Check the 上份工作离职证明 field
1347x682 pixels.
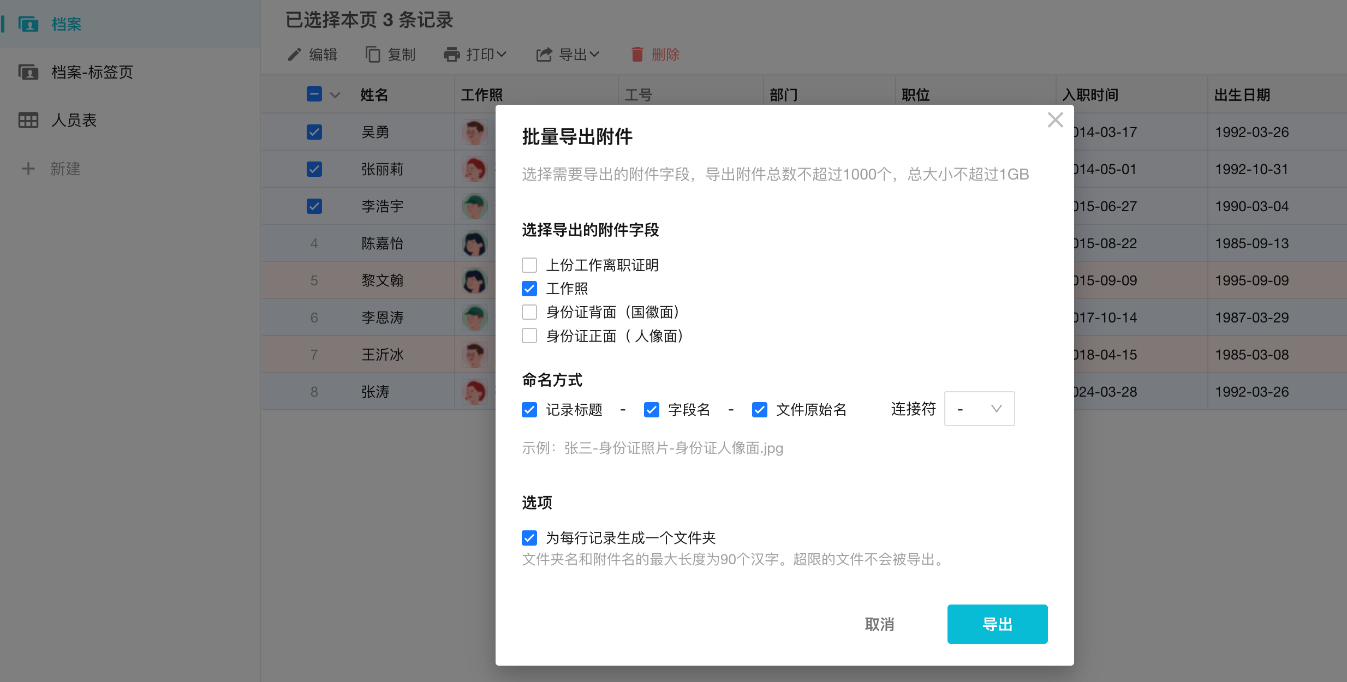point(529,265)
